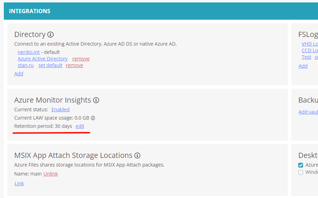Click Add vault link in Backup

[x=308, y=112]
